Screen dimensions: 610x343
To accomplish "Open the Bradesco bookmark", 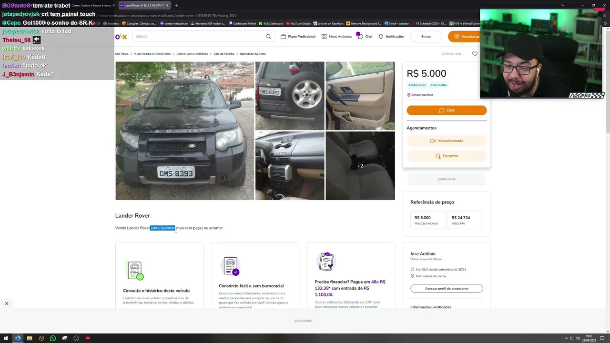I will [x=112, y=23].
